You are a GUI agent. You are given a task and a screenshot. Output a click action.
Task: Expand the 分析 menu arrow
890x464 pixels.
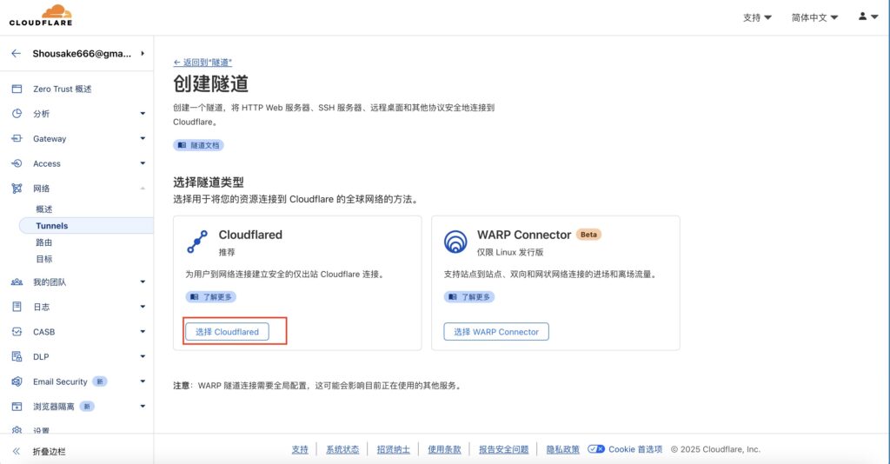(143, 114)
